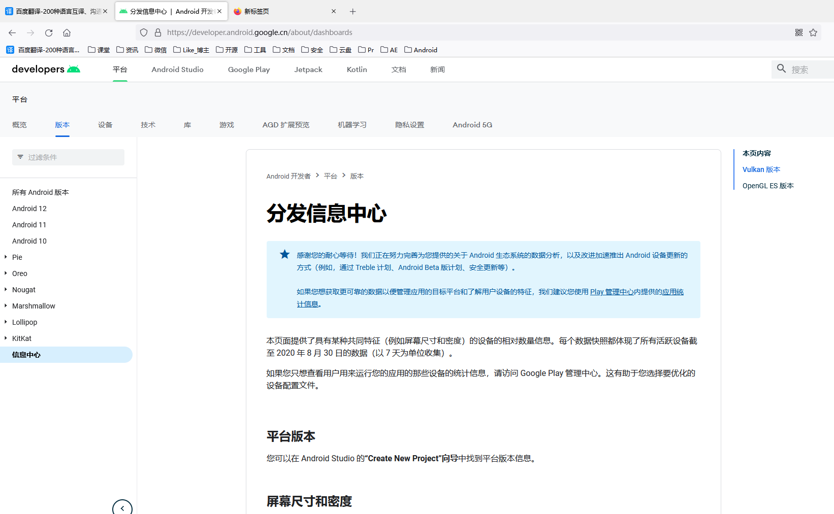Expand the Lollipop tree item
The image size is (834, 514).
pyautogui.click(x=6, y=322)
